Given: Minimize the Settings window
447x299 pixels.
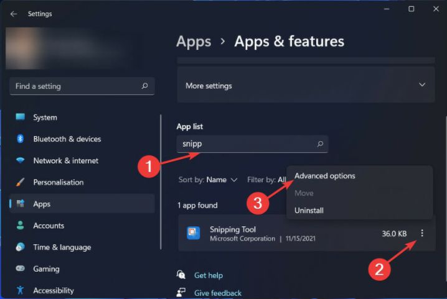Looking at the screenshot, I should (x=387, y=9).
